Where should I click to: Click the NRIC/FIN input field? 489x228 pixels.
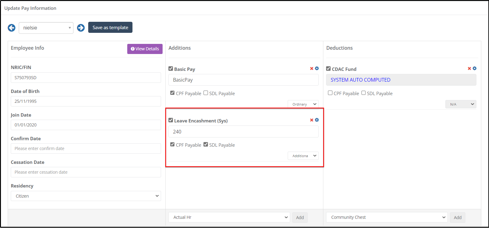pyautogui.click(x=86, y=78)
